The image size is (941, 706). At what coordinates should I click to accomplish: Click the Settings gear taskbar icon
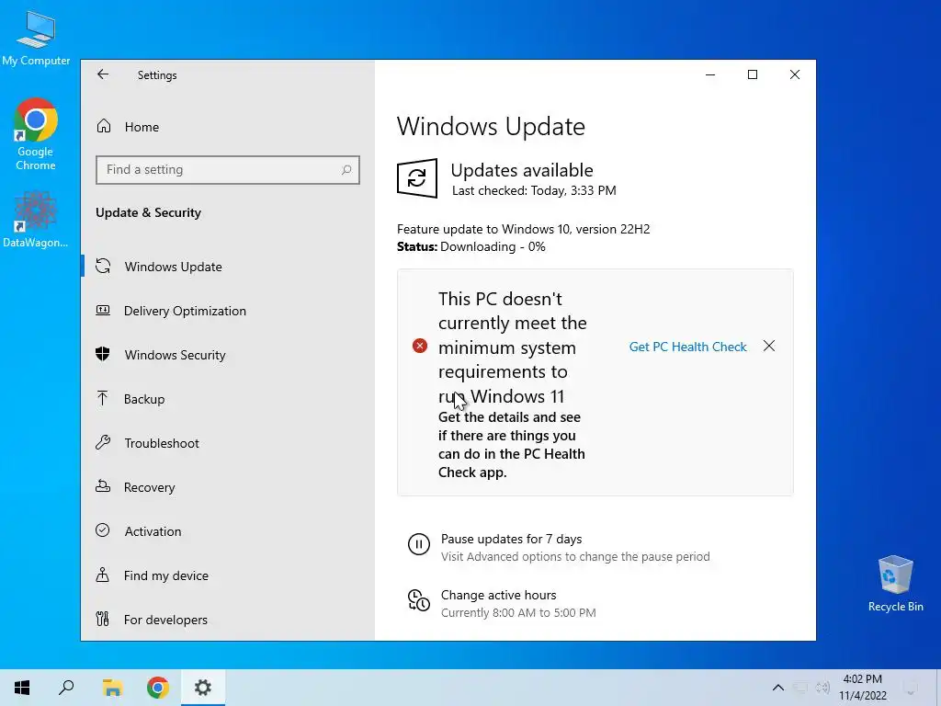point(203,688)
